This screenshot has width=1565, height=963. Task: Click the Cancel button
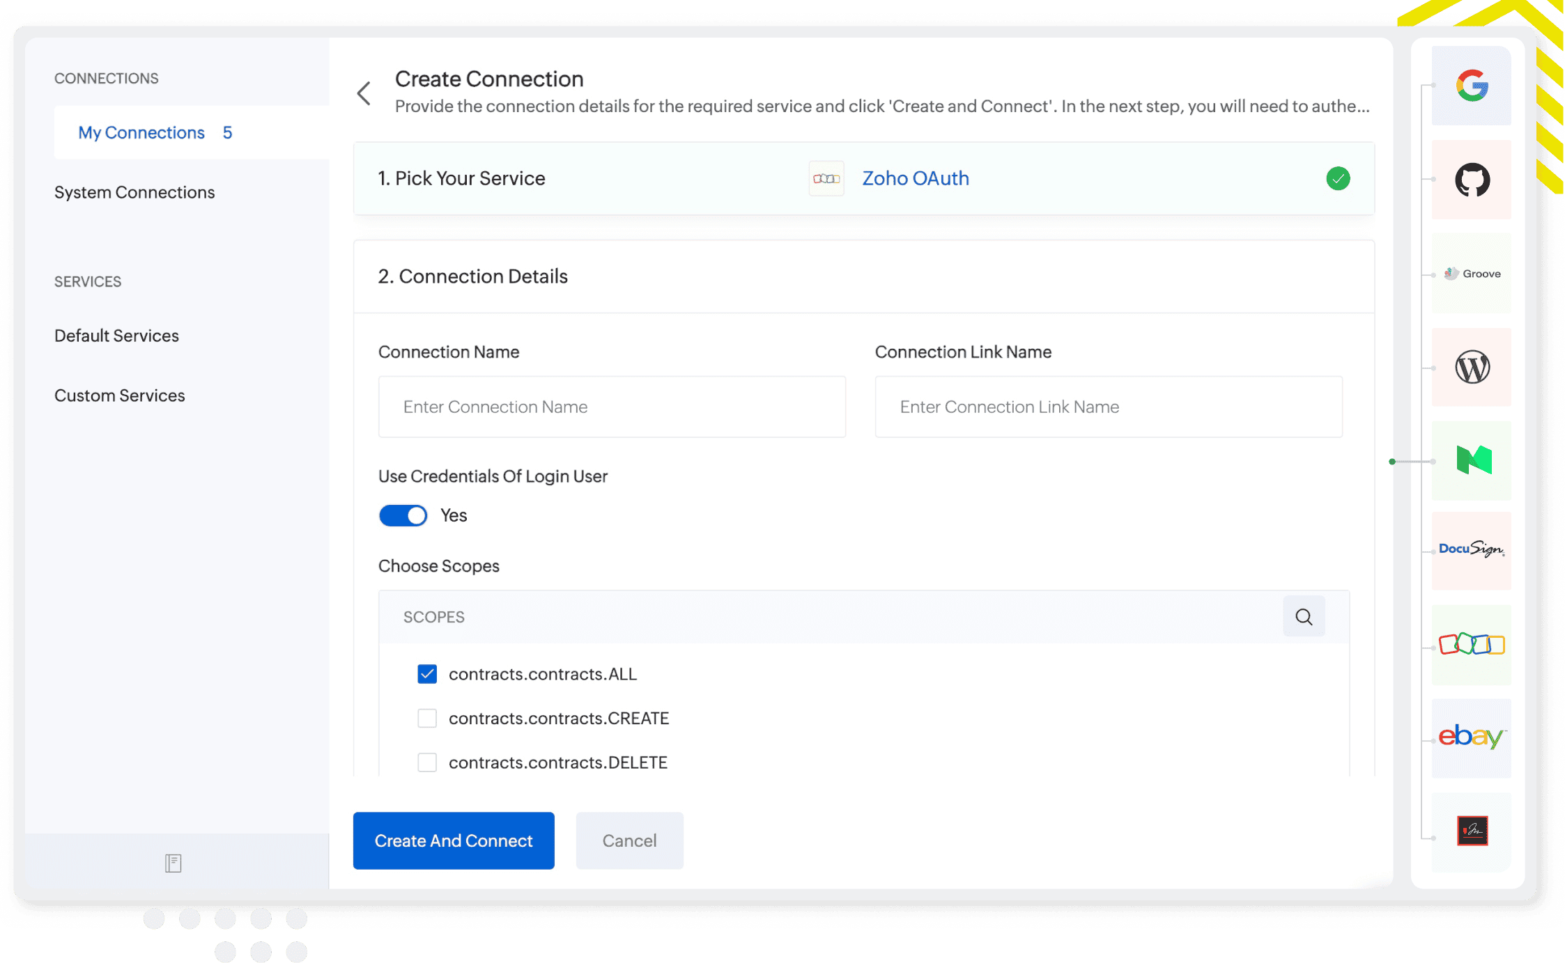tap(629, 840)
